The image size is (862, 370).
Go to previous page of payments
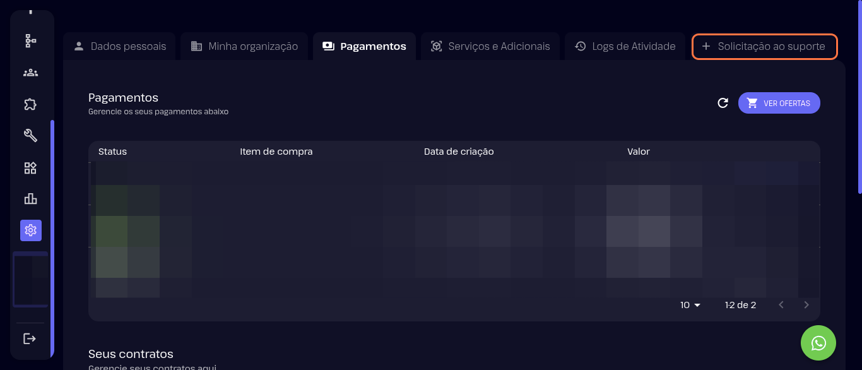click(x=781, y=305)
